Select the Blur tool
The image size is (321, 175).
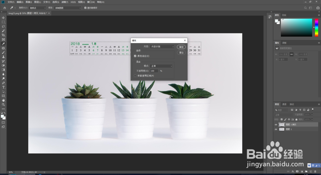click(3, 74)
